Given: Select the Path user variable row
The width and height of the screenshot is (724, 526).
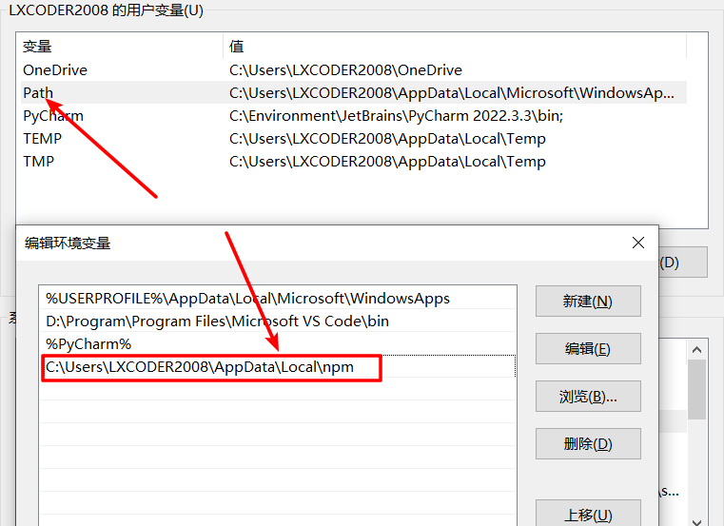Looking at the screenshot, I should 38,93.
